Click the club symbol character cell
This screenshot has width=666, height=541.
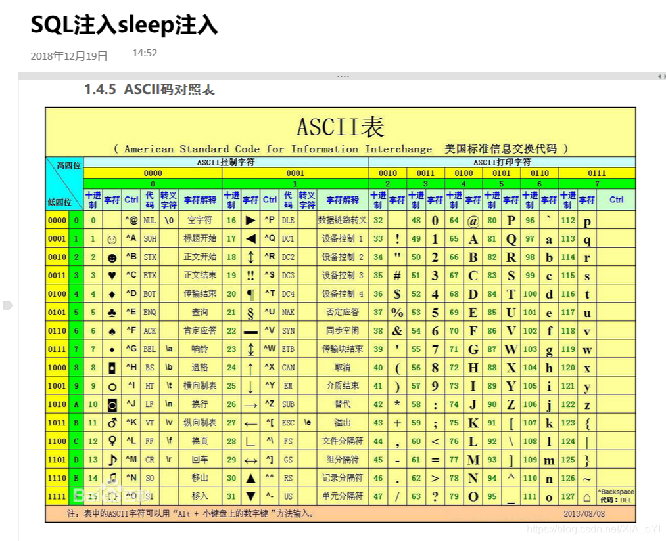(112, 313)
